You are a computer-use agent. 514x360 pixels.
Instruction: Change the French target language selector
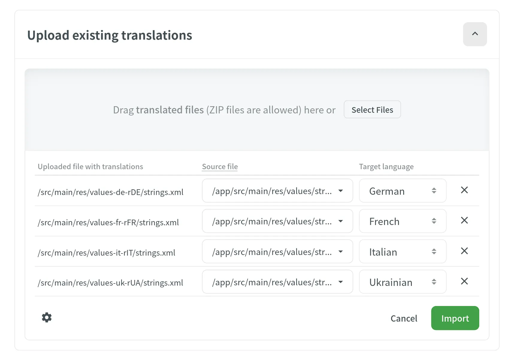click(x=403, y=221)
